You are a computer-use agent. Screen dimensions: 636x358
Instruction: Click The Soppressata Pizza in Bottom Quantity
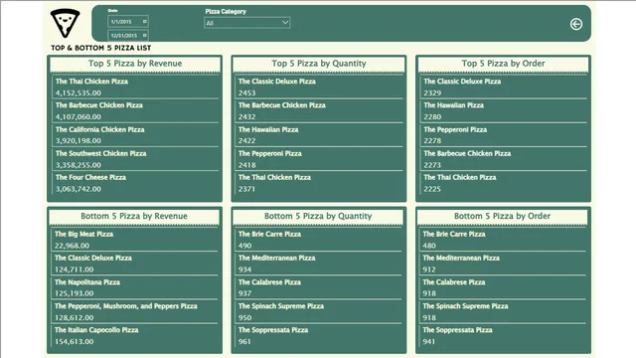click(x=273, y=330)
